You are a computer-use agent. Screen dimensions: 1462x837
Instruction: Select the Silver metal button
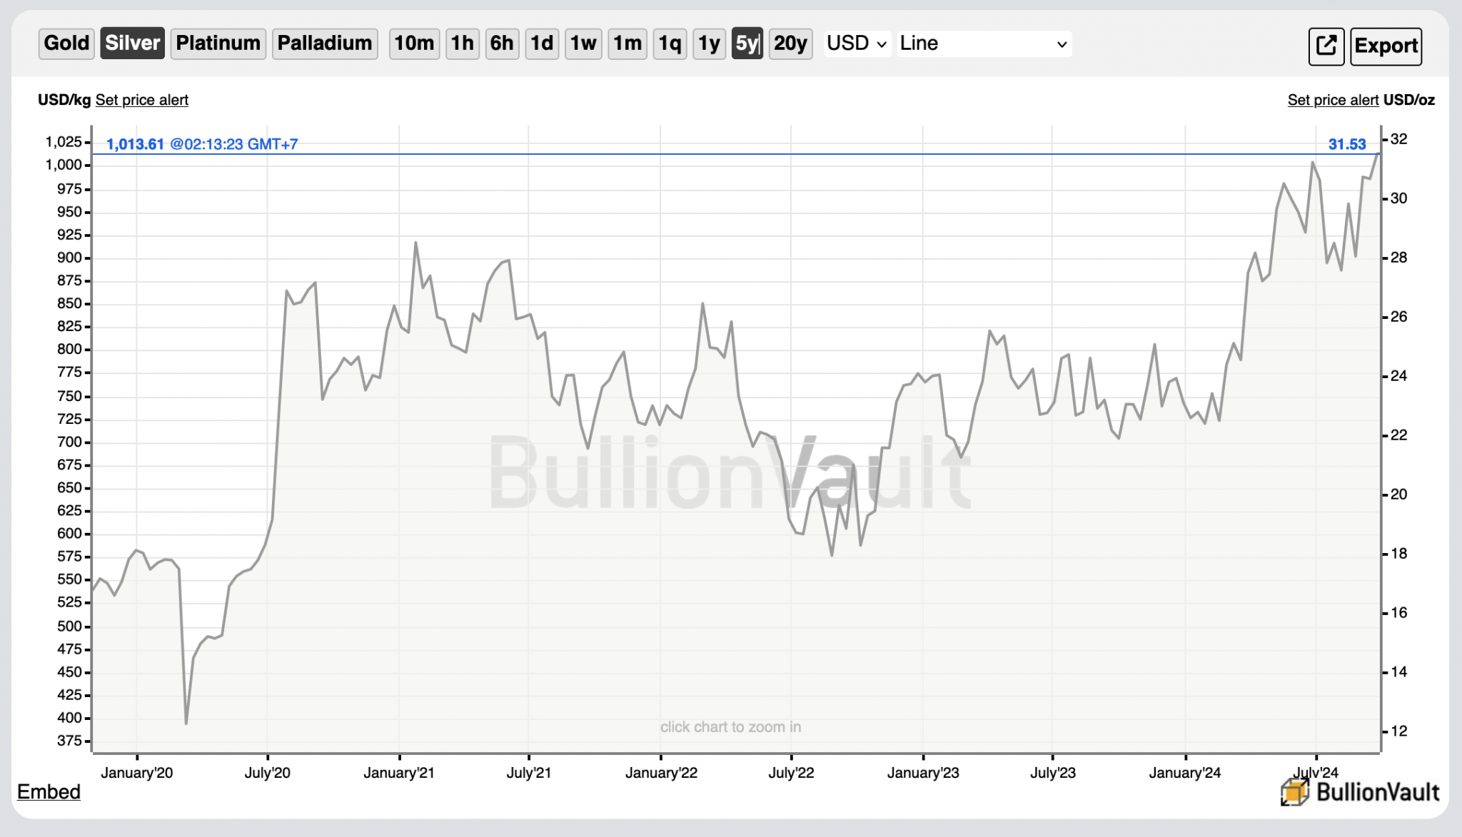[132, 44]
